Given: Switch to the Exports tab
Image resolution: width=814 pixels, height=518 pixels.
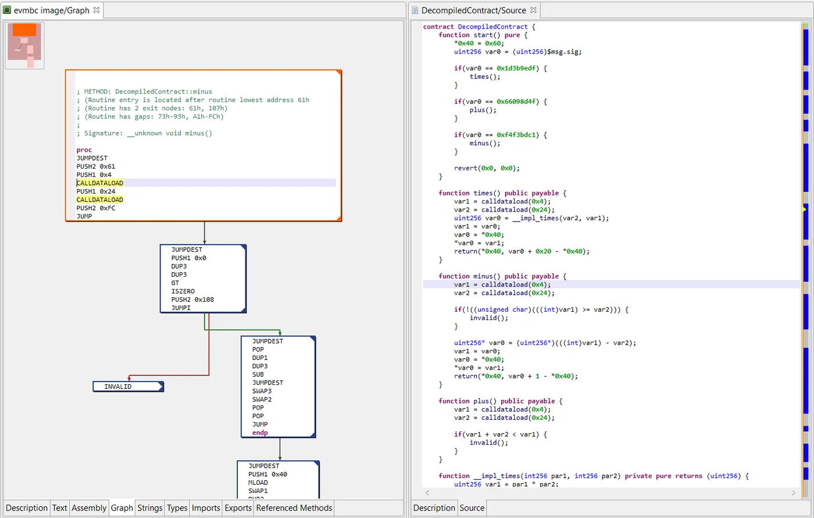Looking at the screenshot, I should (x=238, y=508).
